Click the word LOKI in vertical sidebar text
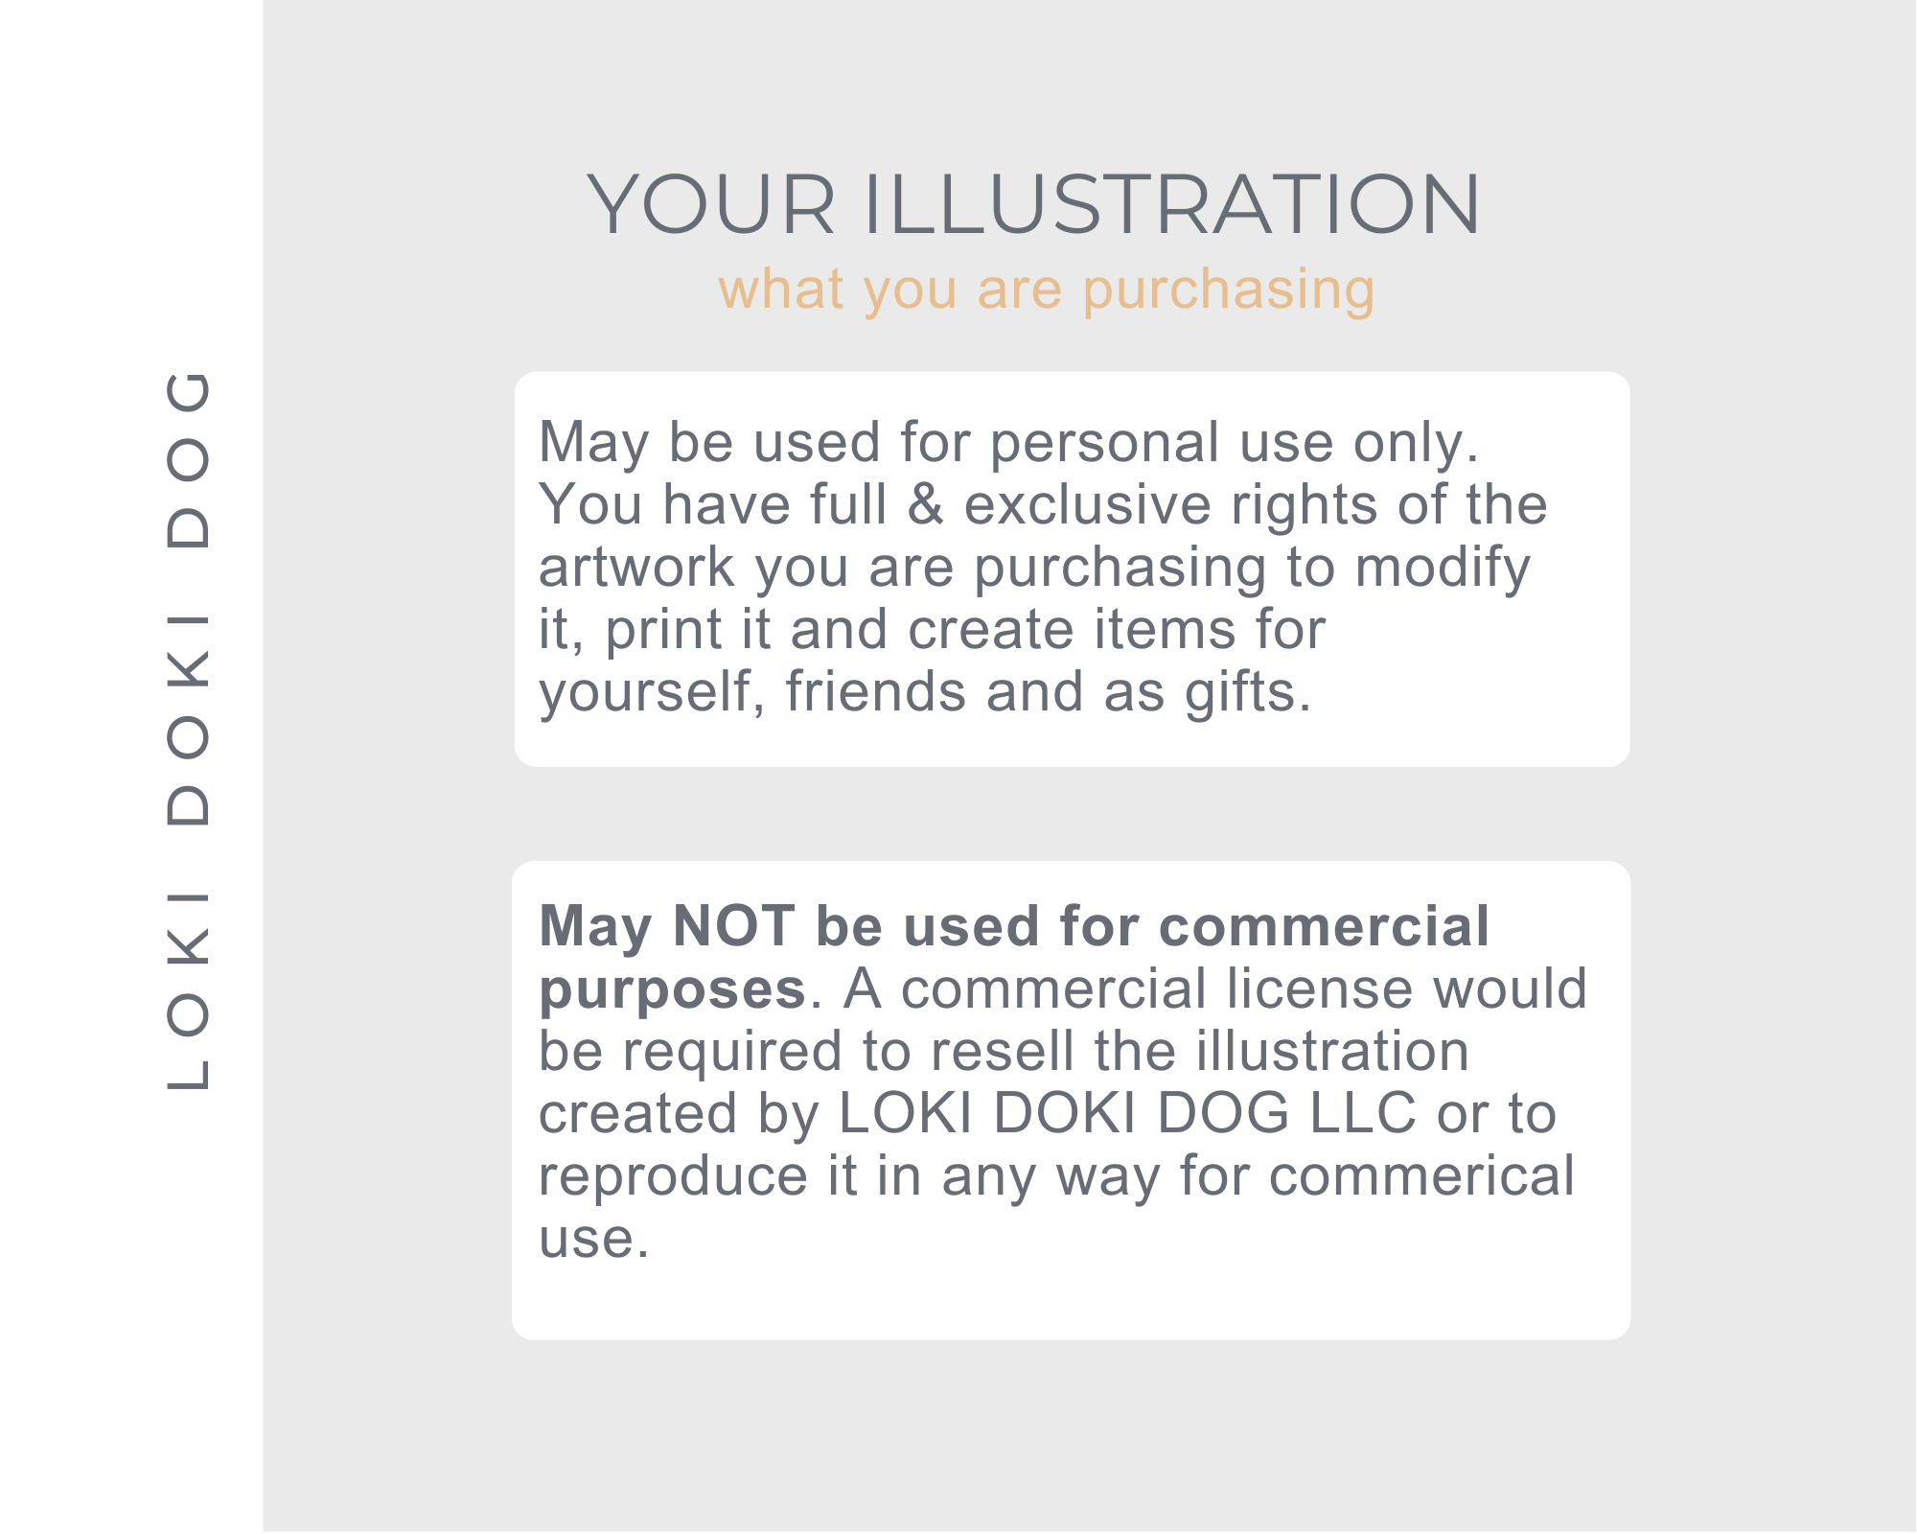The height and width of the screenshot is (1534, 1917). pyautogui.click(x=188, y=991)
